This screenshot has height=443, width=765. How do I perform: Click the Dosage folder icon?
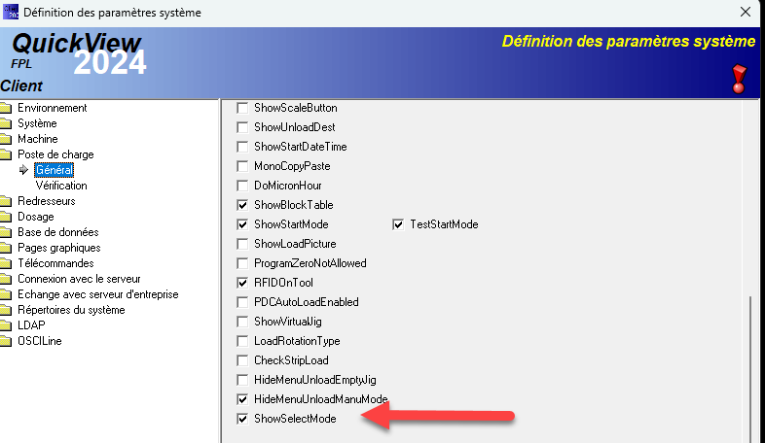tap(6, 217)
